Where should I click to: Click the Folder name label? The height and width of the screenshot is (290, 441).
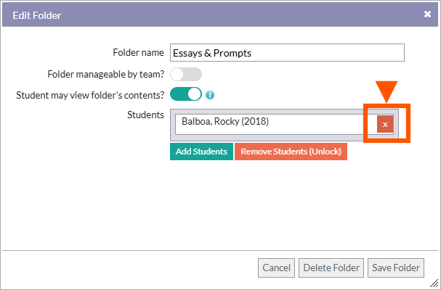coord(138,52)
